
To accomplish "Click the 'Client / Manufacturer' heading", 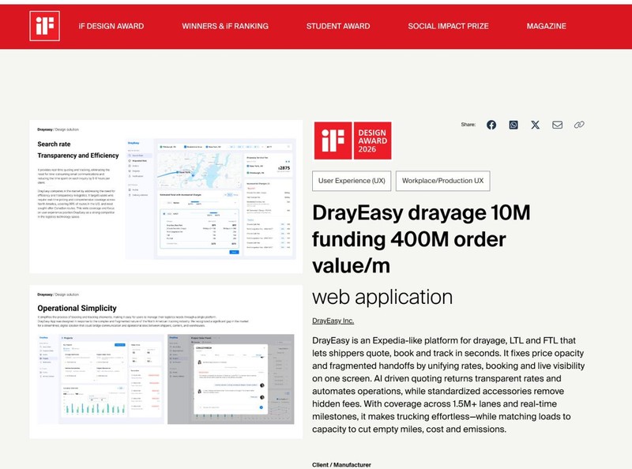I will (x=341, y=464).
